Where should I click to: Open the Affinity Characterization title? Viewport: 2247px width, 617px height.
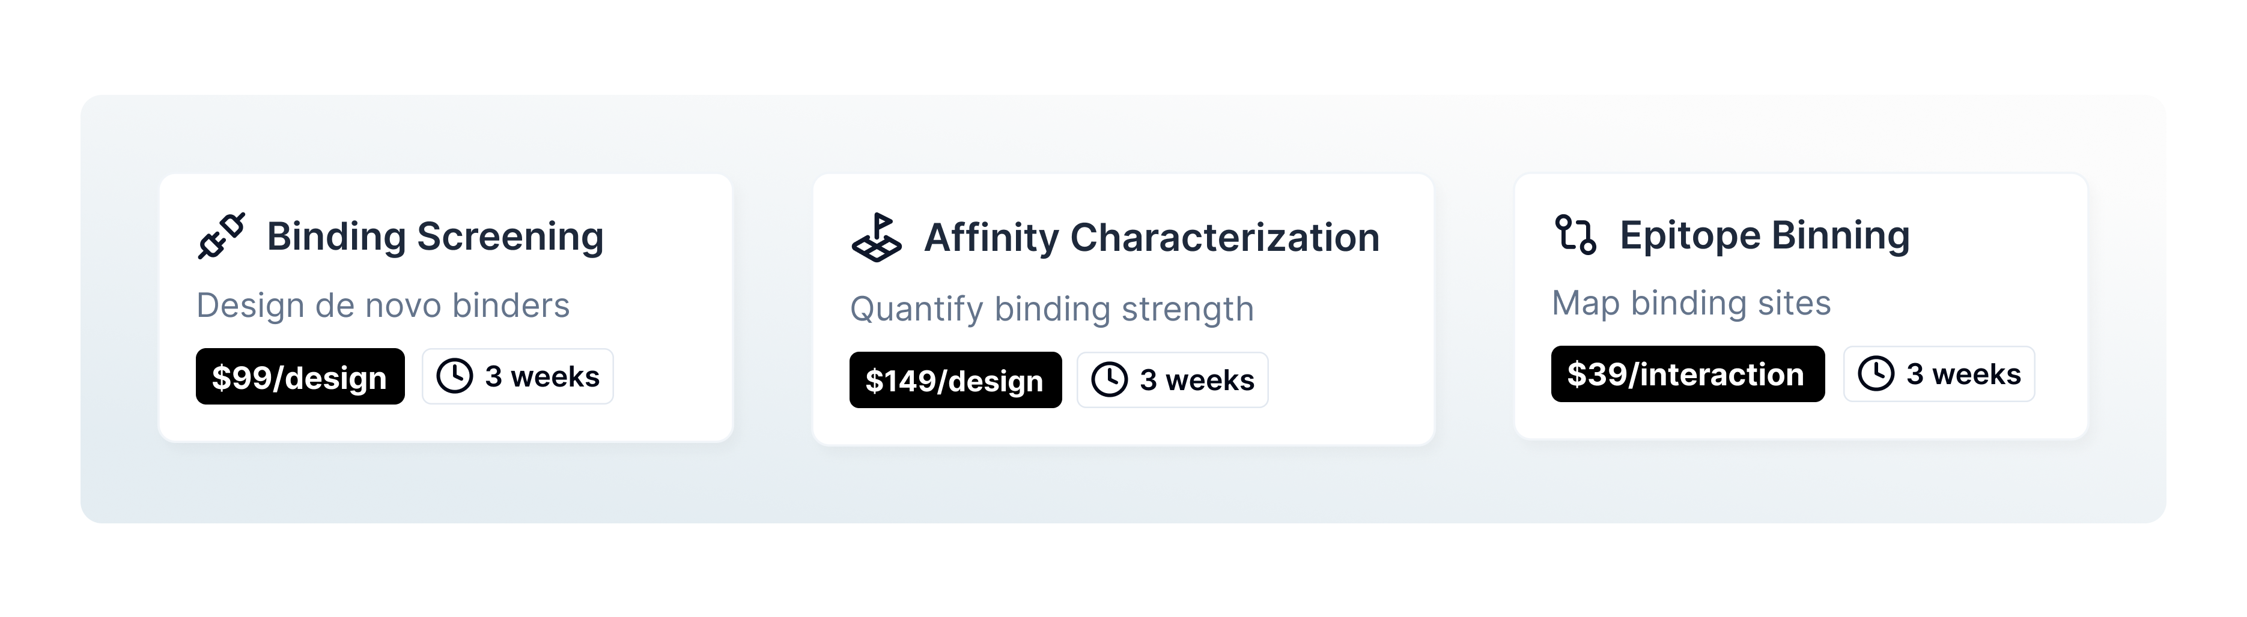pyautogui.click(x=1151, y=238)
